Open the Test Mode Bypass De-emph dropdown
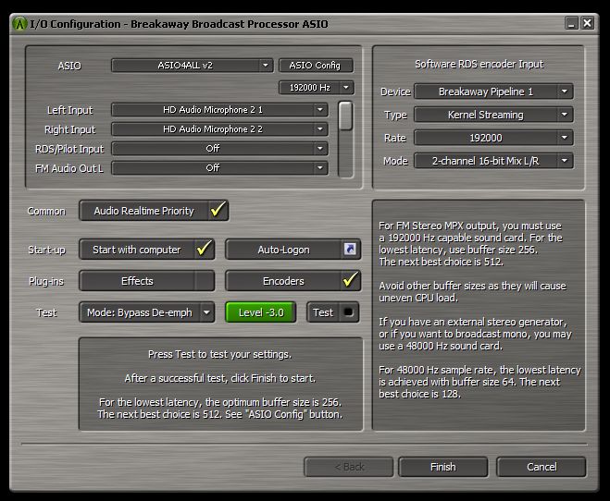 pyautogui.click(x=146, y=312)
